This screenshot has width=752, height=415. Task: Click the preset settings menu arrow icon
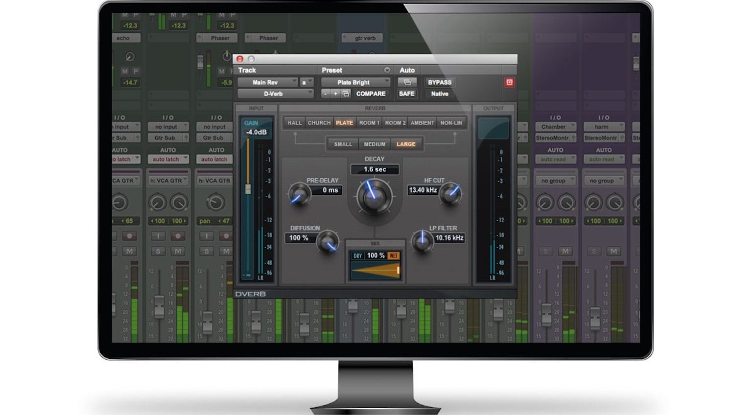(x=387, y=70)
